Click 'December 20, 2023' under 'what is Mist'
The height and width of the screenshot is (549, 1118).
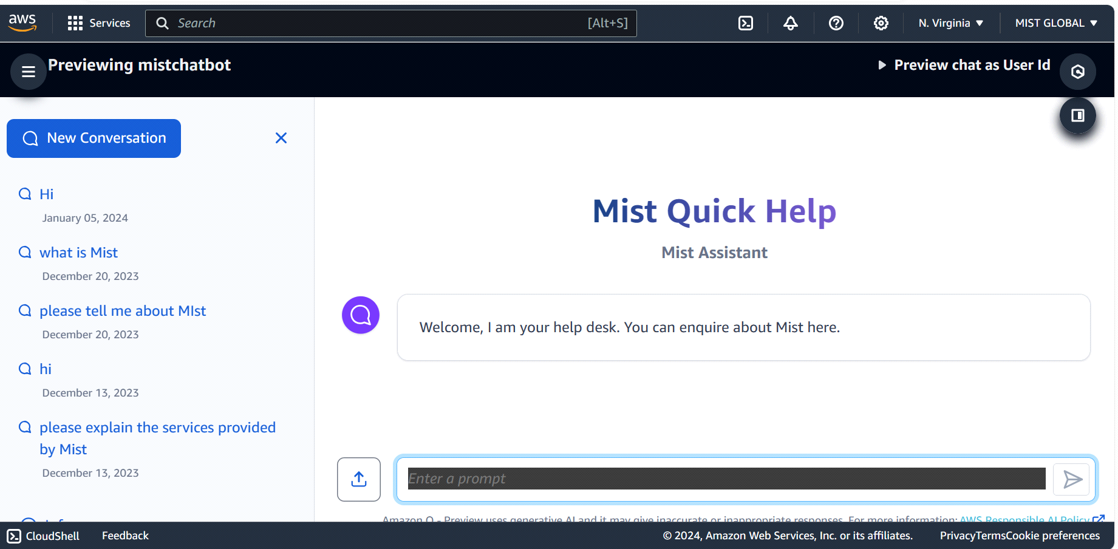[x=90, y=276]
